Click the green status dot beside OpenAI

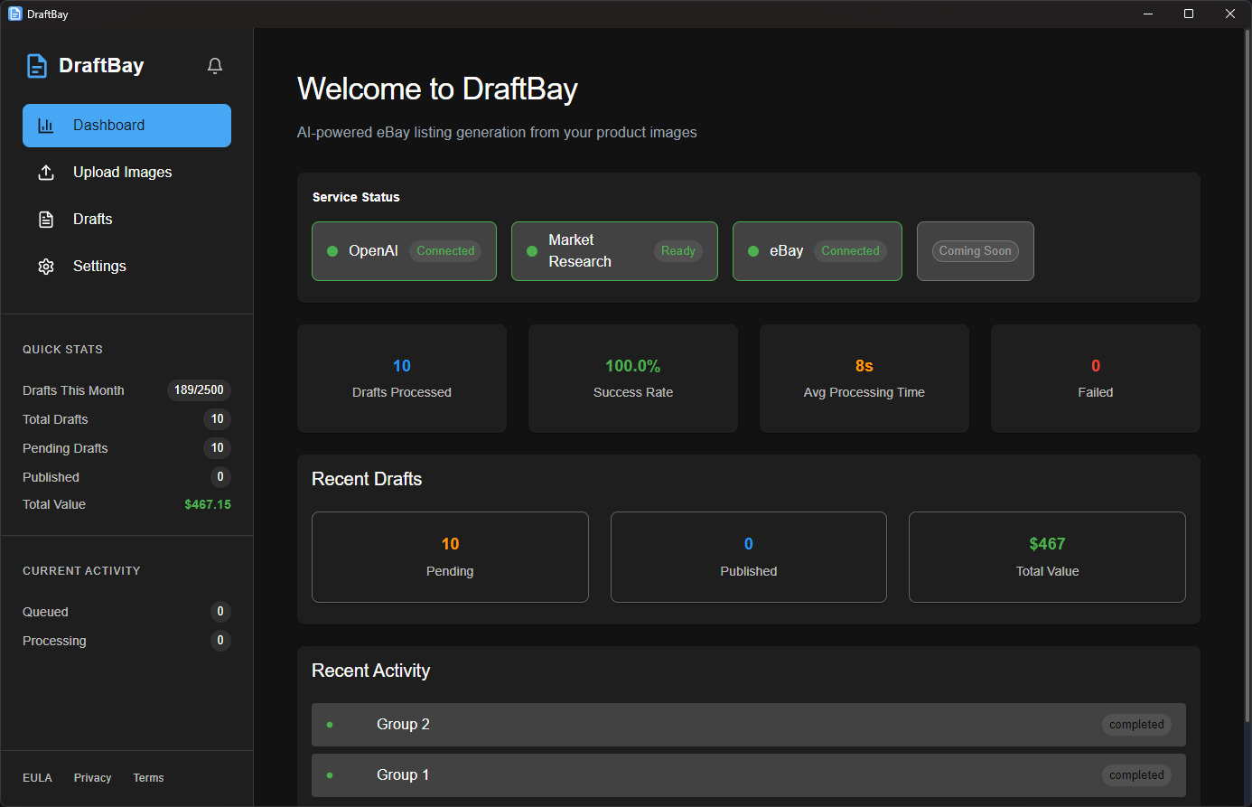click(332, 251)
